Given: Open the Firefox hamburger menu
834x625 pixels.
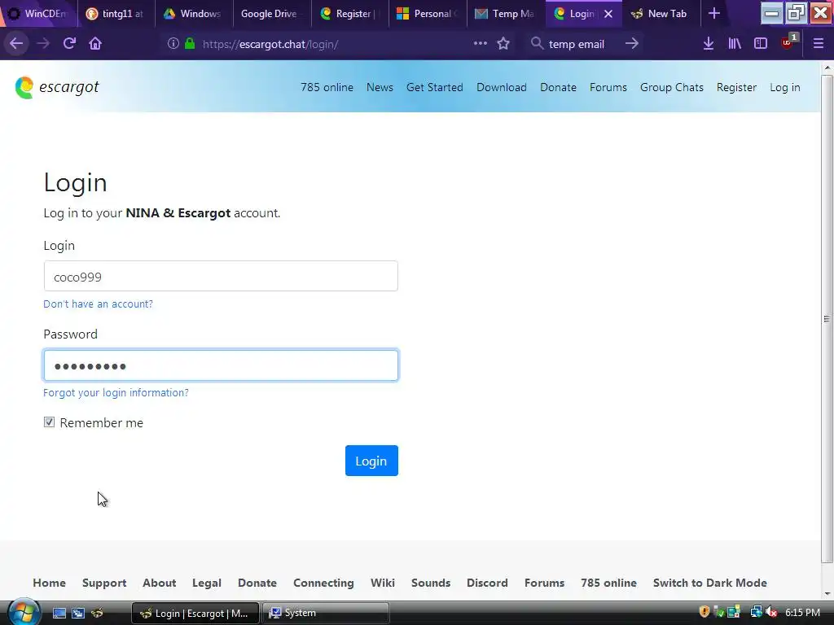Looking at the screenshot, I should pos(818,44).
